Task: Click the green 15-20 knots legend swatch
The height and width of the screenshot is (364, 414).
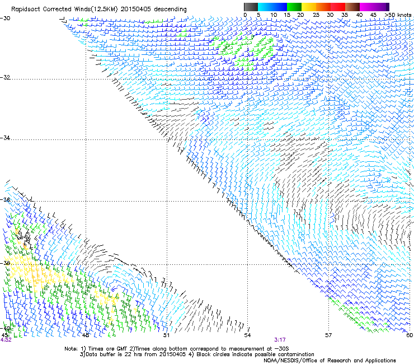Action: click(294, 7)
